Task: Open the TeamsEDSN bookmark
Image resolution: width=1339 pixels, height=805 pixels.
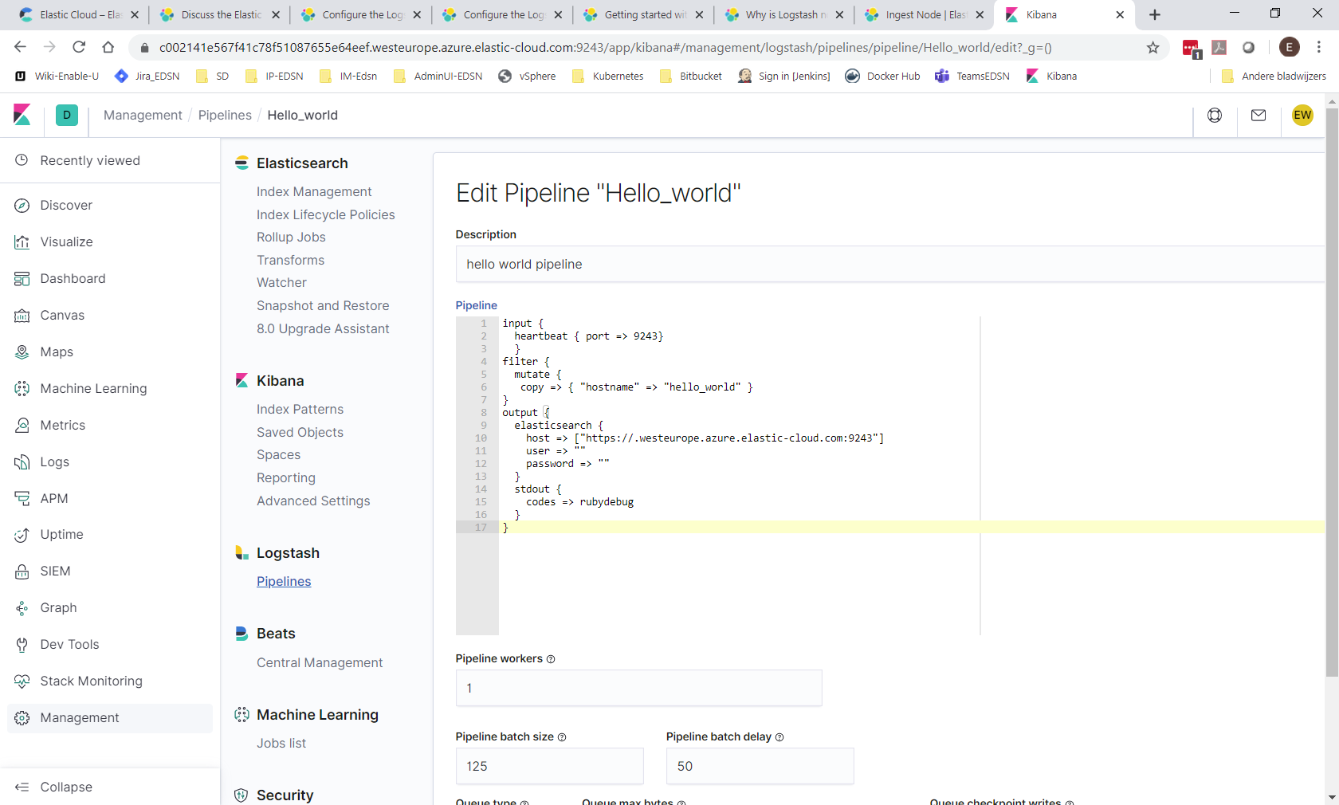Action: [x=972, y=77]
